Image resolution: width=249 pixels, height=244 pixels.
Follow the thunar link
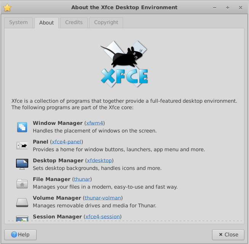(82, 179)
